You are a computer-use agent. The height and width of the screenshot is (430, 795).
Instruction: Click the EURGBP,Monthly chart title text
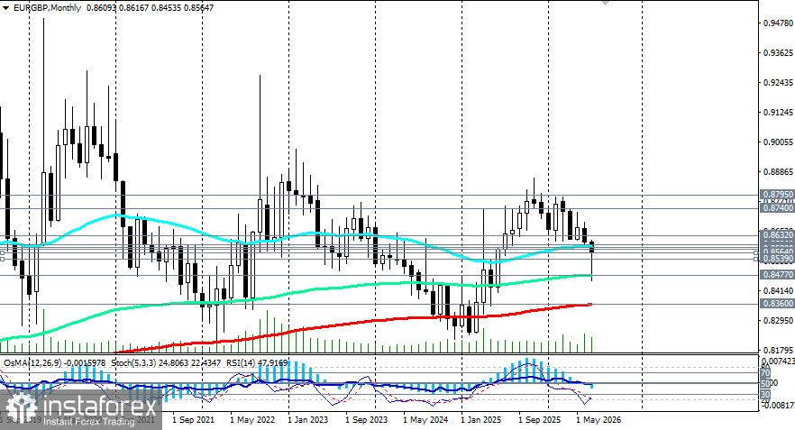click(47, 7)
